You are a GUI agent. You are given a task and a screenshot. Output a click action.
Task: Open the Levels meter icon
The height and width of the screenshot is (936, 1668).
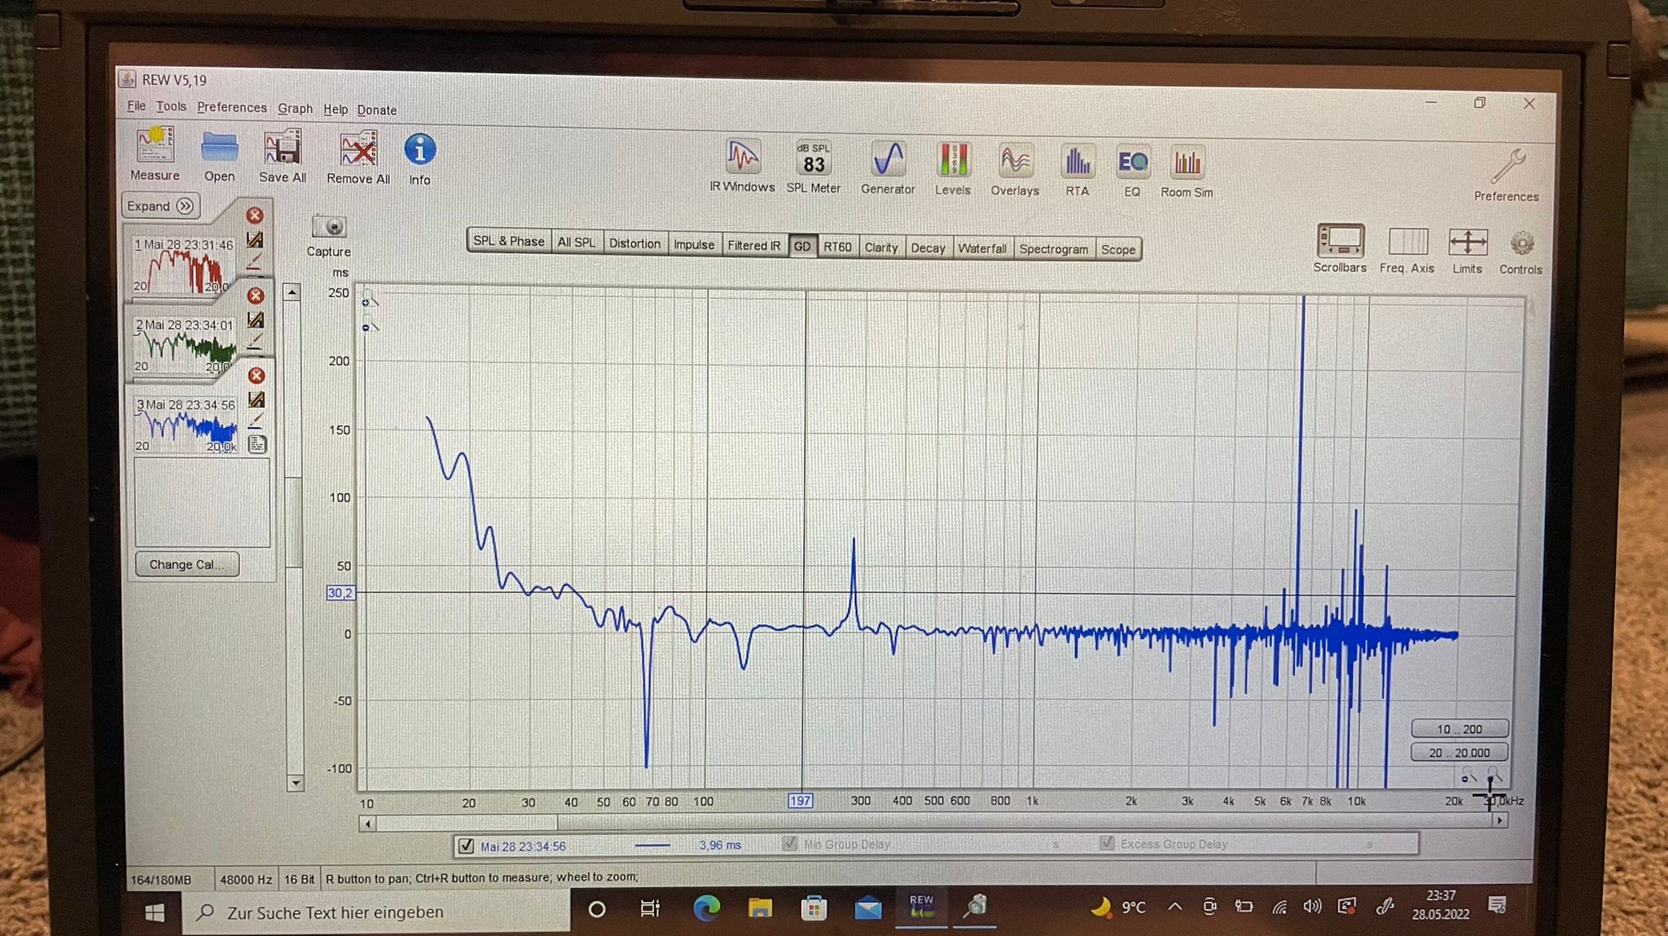tap(952, 160)
